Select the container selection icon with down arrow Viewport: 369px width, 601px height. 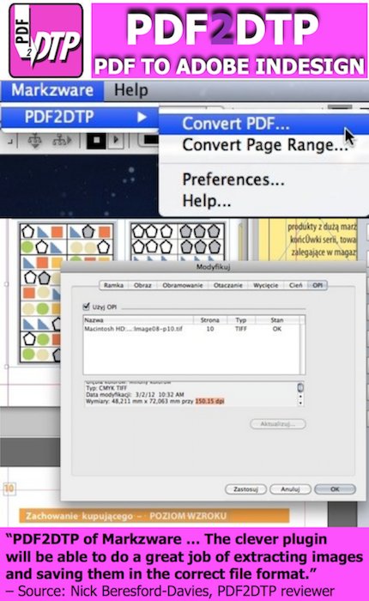pyautogui.click(x=35, y=142)
